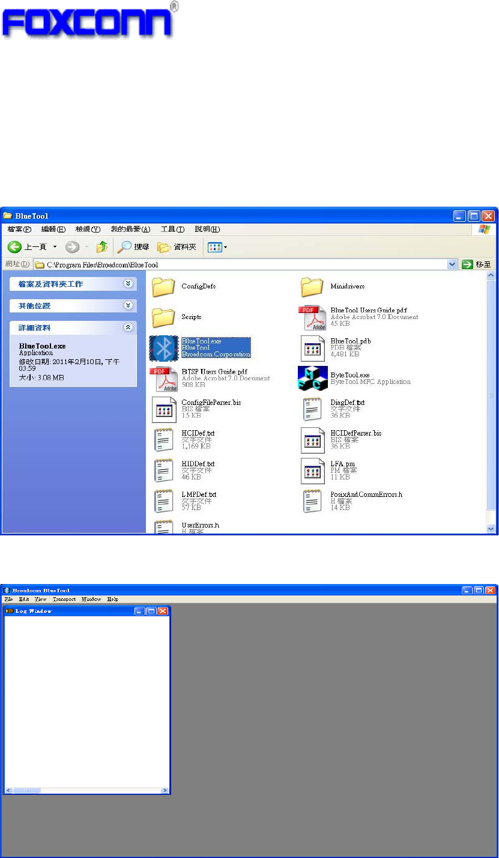Screen dimensions: 499x858
Task: Click inside the Log Window text area
Action: pyautogui.click(x=87, y=701)
